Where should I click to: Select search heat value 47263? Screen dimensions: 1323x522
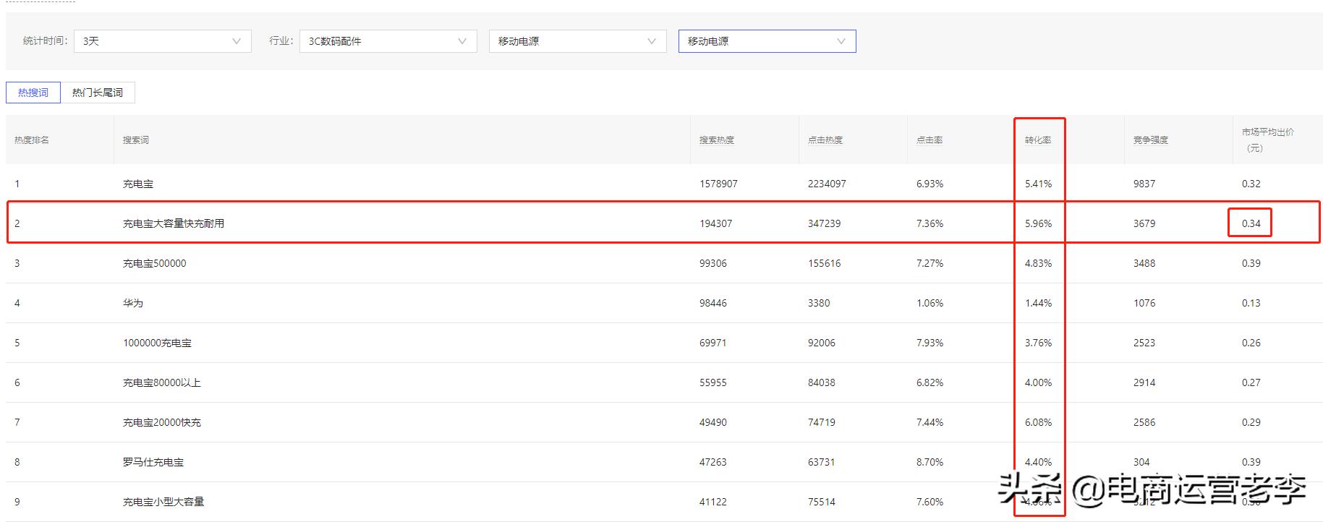click(x=713, y=462)
